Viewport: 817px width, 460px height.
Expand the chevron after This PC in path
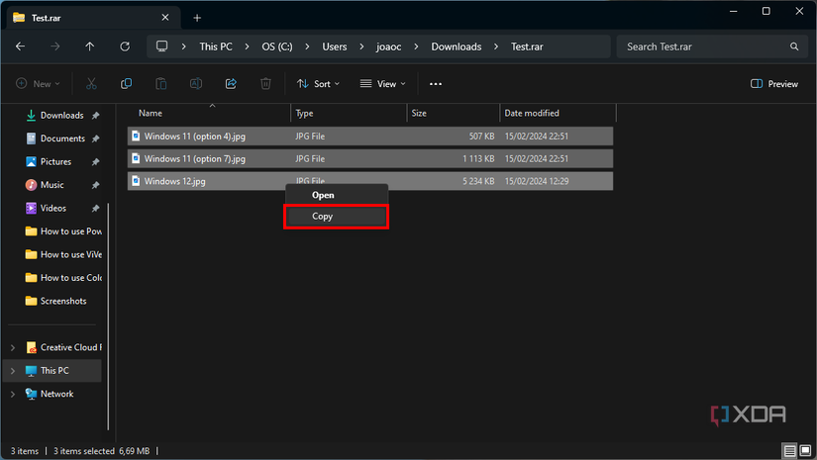tap(247, 46)
